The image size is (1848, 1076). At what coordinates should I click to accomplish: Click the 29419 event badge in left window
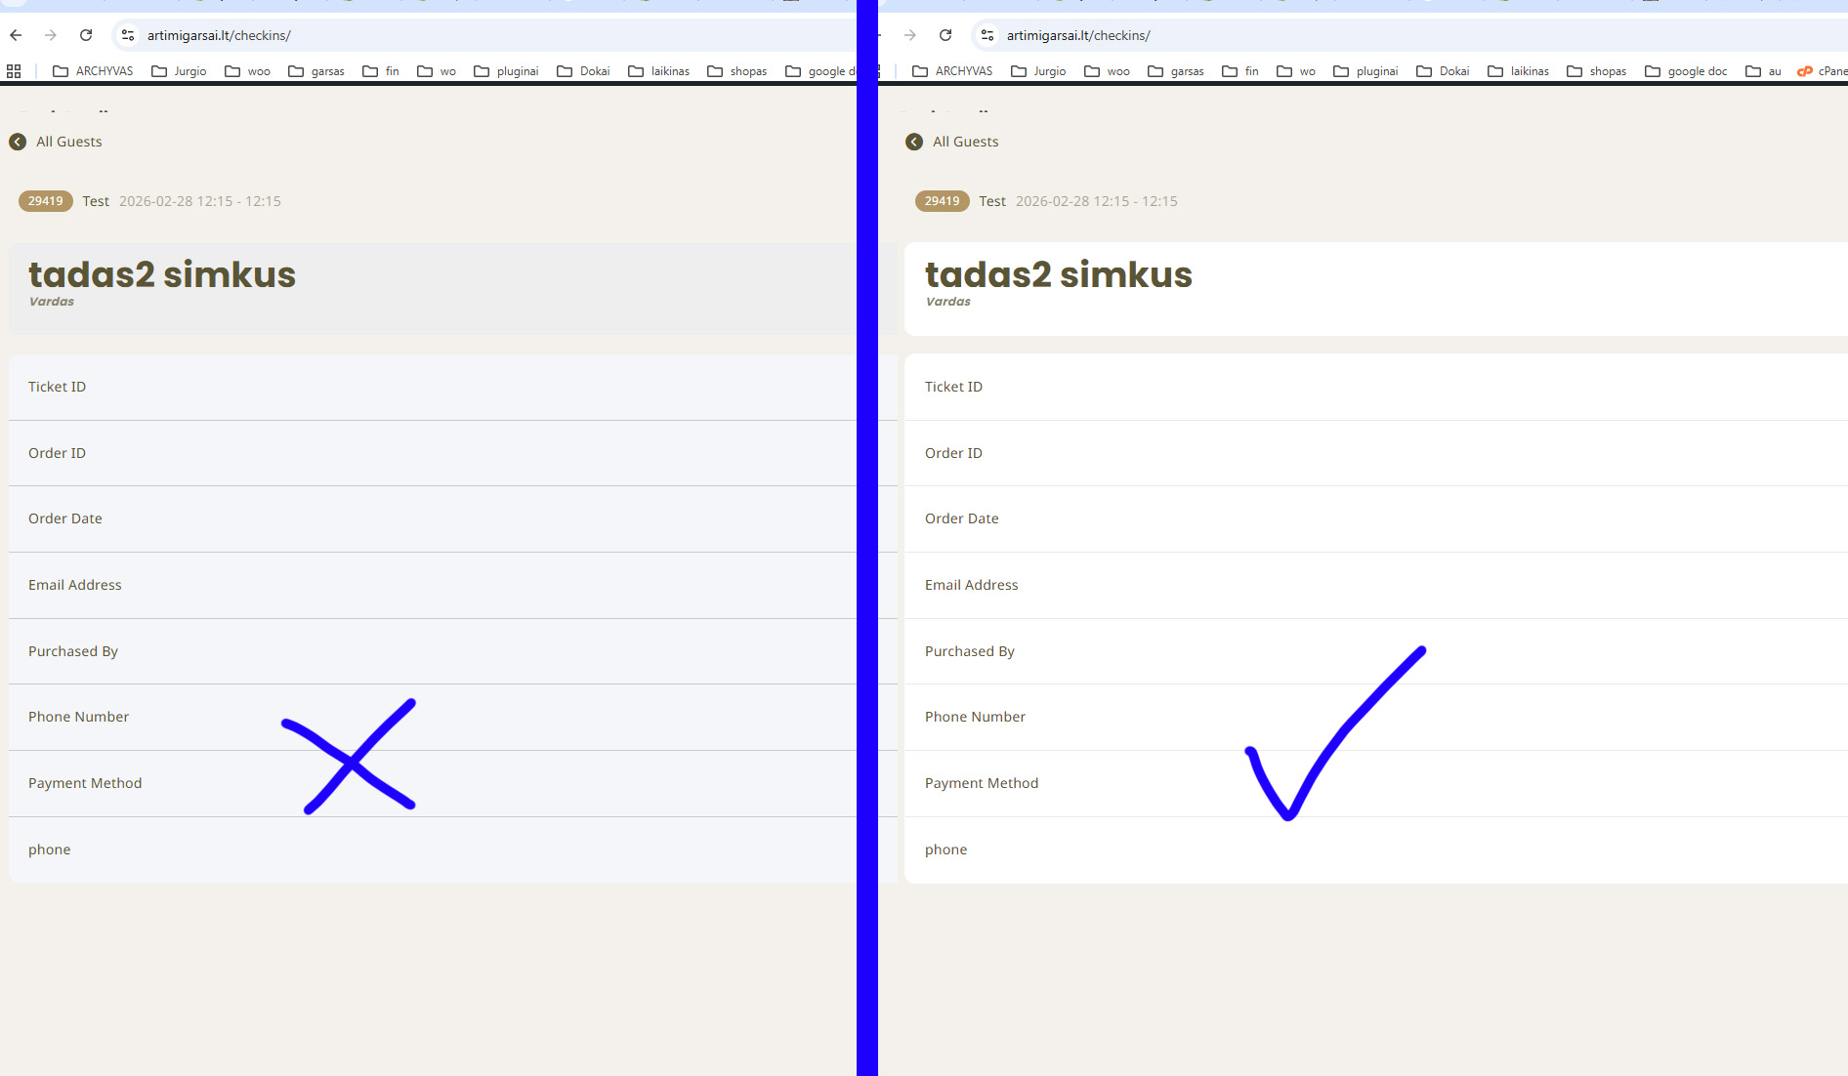tap(45, 201)
